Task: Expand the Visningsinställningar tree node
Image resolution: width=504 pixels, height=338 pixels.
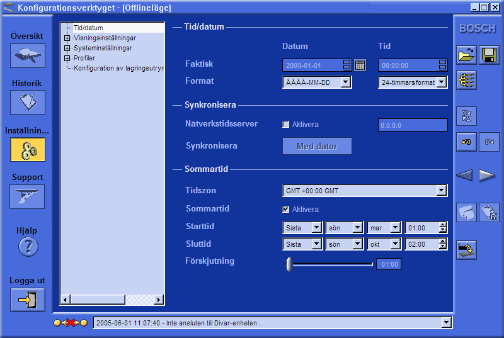Action: (x=67, y=38)
